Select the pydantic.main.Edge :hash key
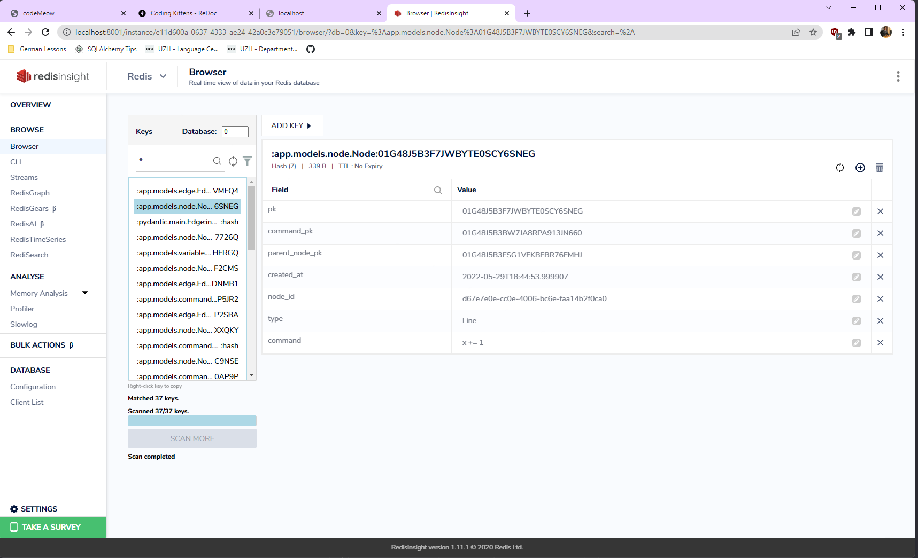Image resolution: width=918 pixels, height=558 pixels. click(188, 222)
